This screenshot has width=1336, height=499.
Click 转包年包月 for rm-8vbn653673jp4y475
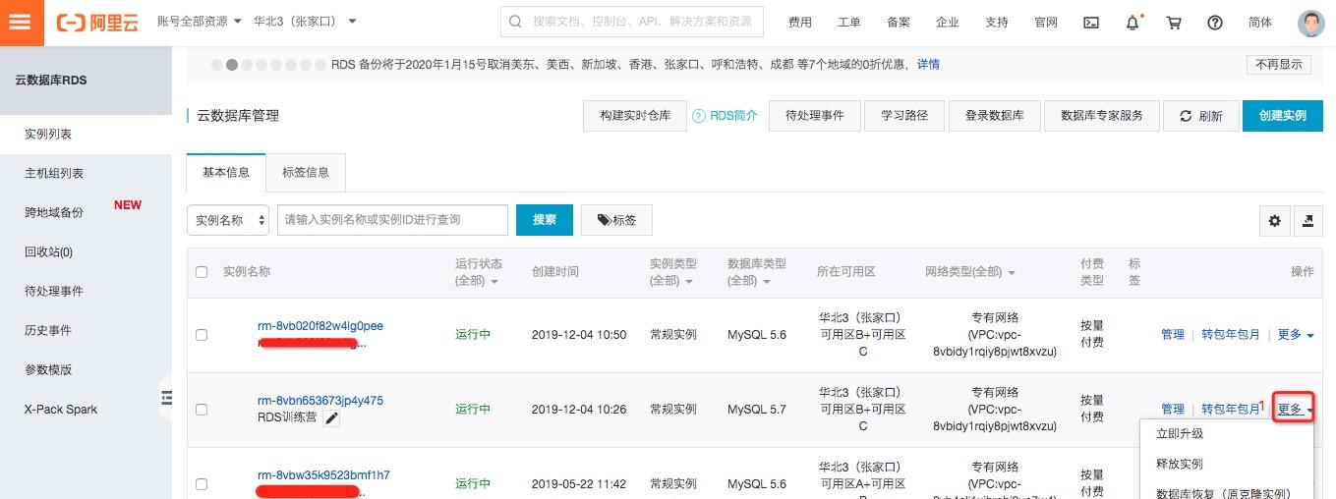pyautogui.click(x=1231, y=410)
